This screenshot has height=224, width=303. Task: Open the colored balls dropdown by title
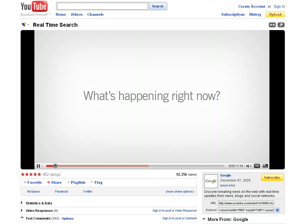click(25, 25)
